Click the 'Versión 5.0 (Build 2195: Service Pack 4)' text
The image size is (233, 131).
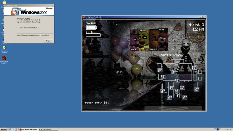(x=28, y=20)
